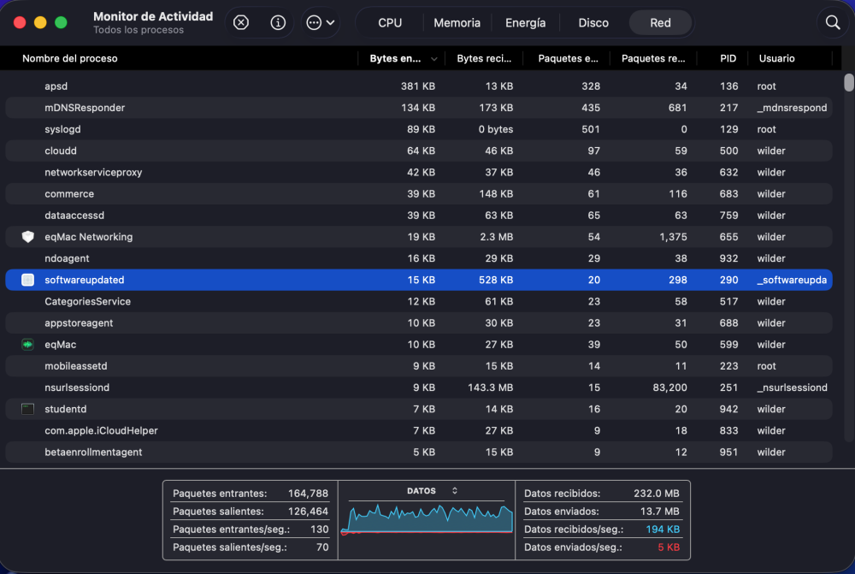Click the vertical scrollbar thumb
This screenshot has height=574, width=855.
coord(848,83)
